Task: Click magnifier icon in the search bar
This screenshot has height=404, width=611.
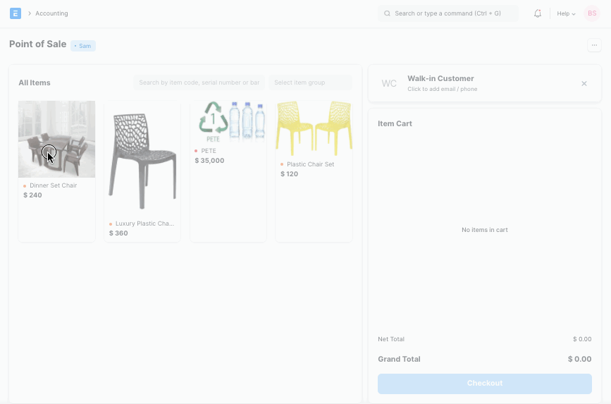Action: 387,13
